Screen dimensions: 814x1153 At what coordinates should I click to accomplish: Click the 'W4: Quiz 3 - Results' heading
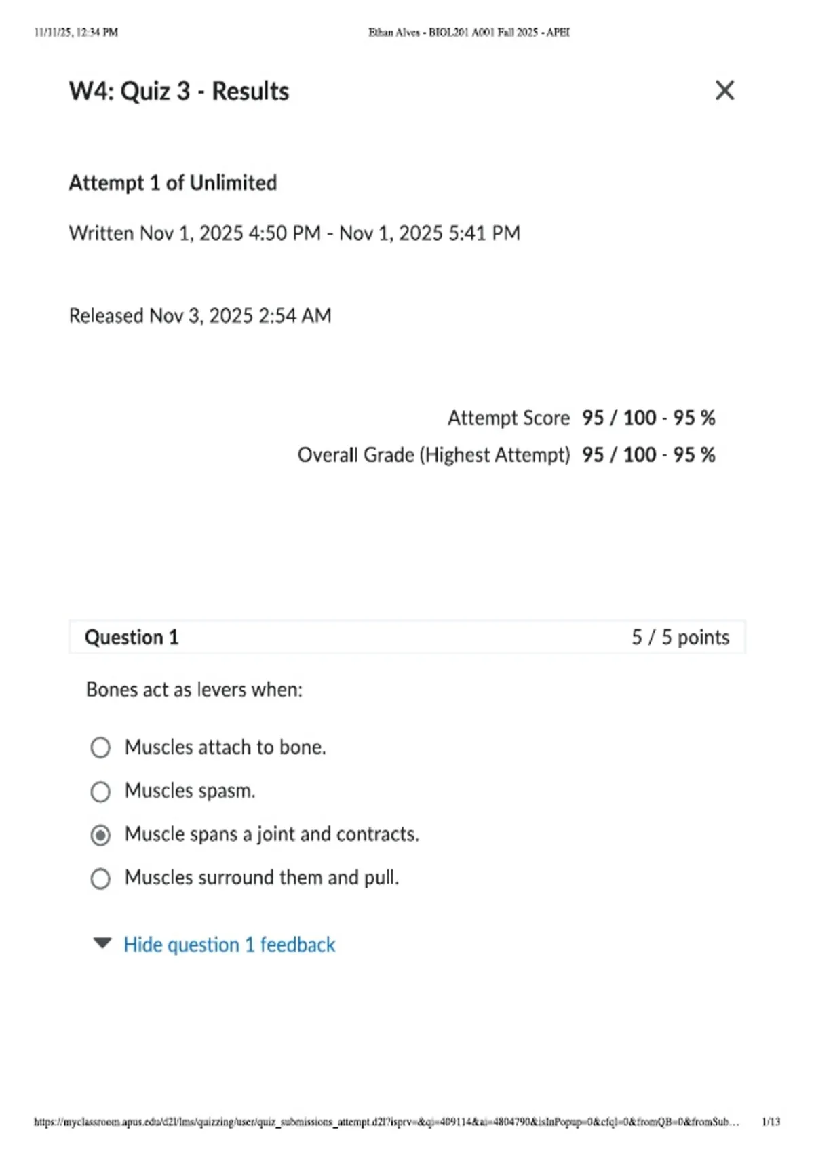(x=179, y=91)
